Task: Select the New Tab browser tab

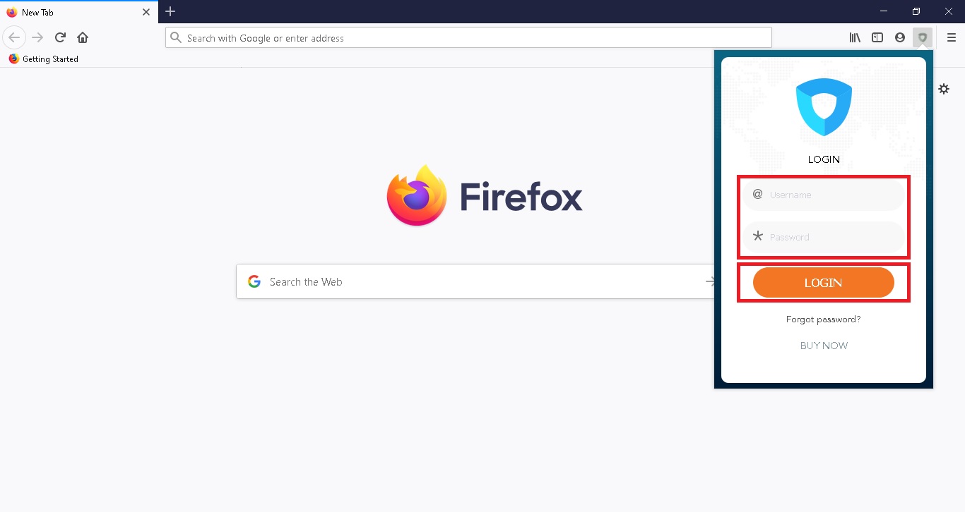Action: [79, 12]
